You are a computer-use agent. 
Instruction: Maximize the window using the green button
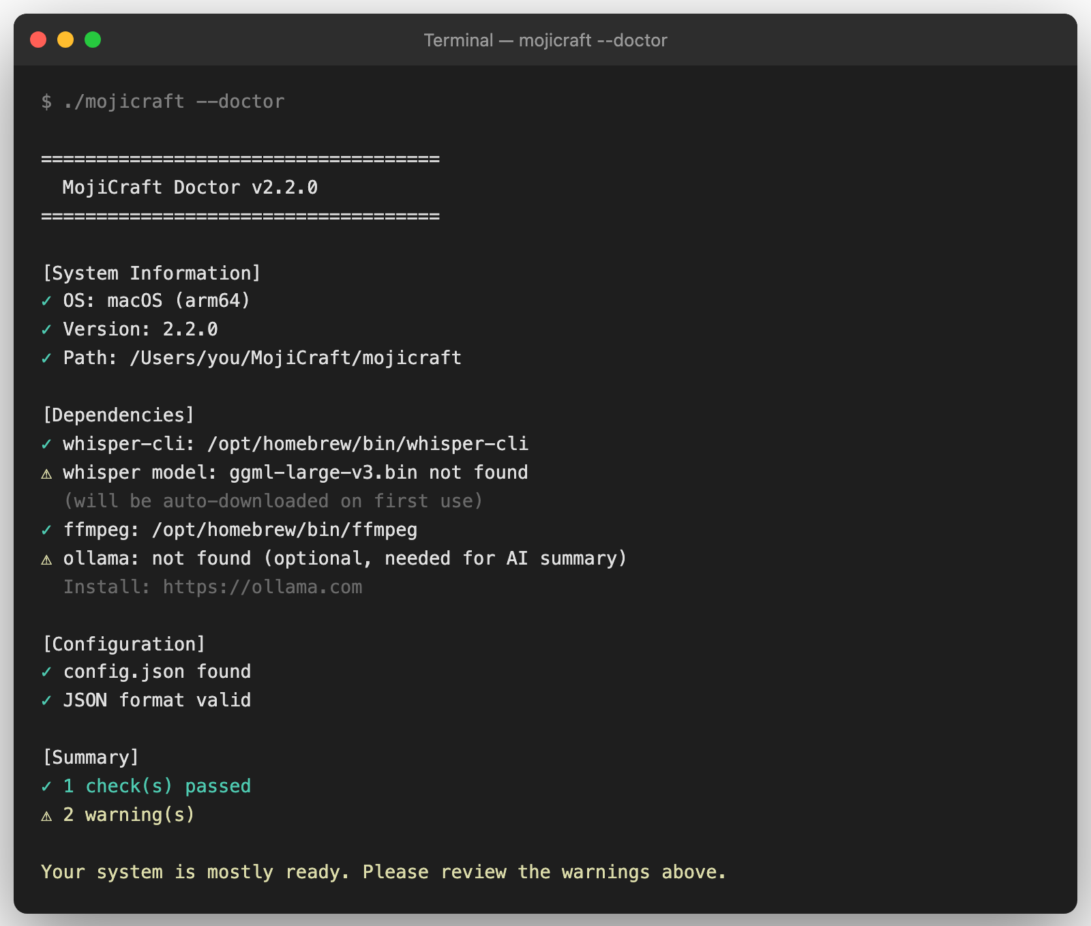coord(93,40)
